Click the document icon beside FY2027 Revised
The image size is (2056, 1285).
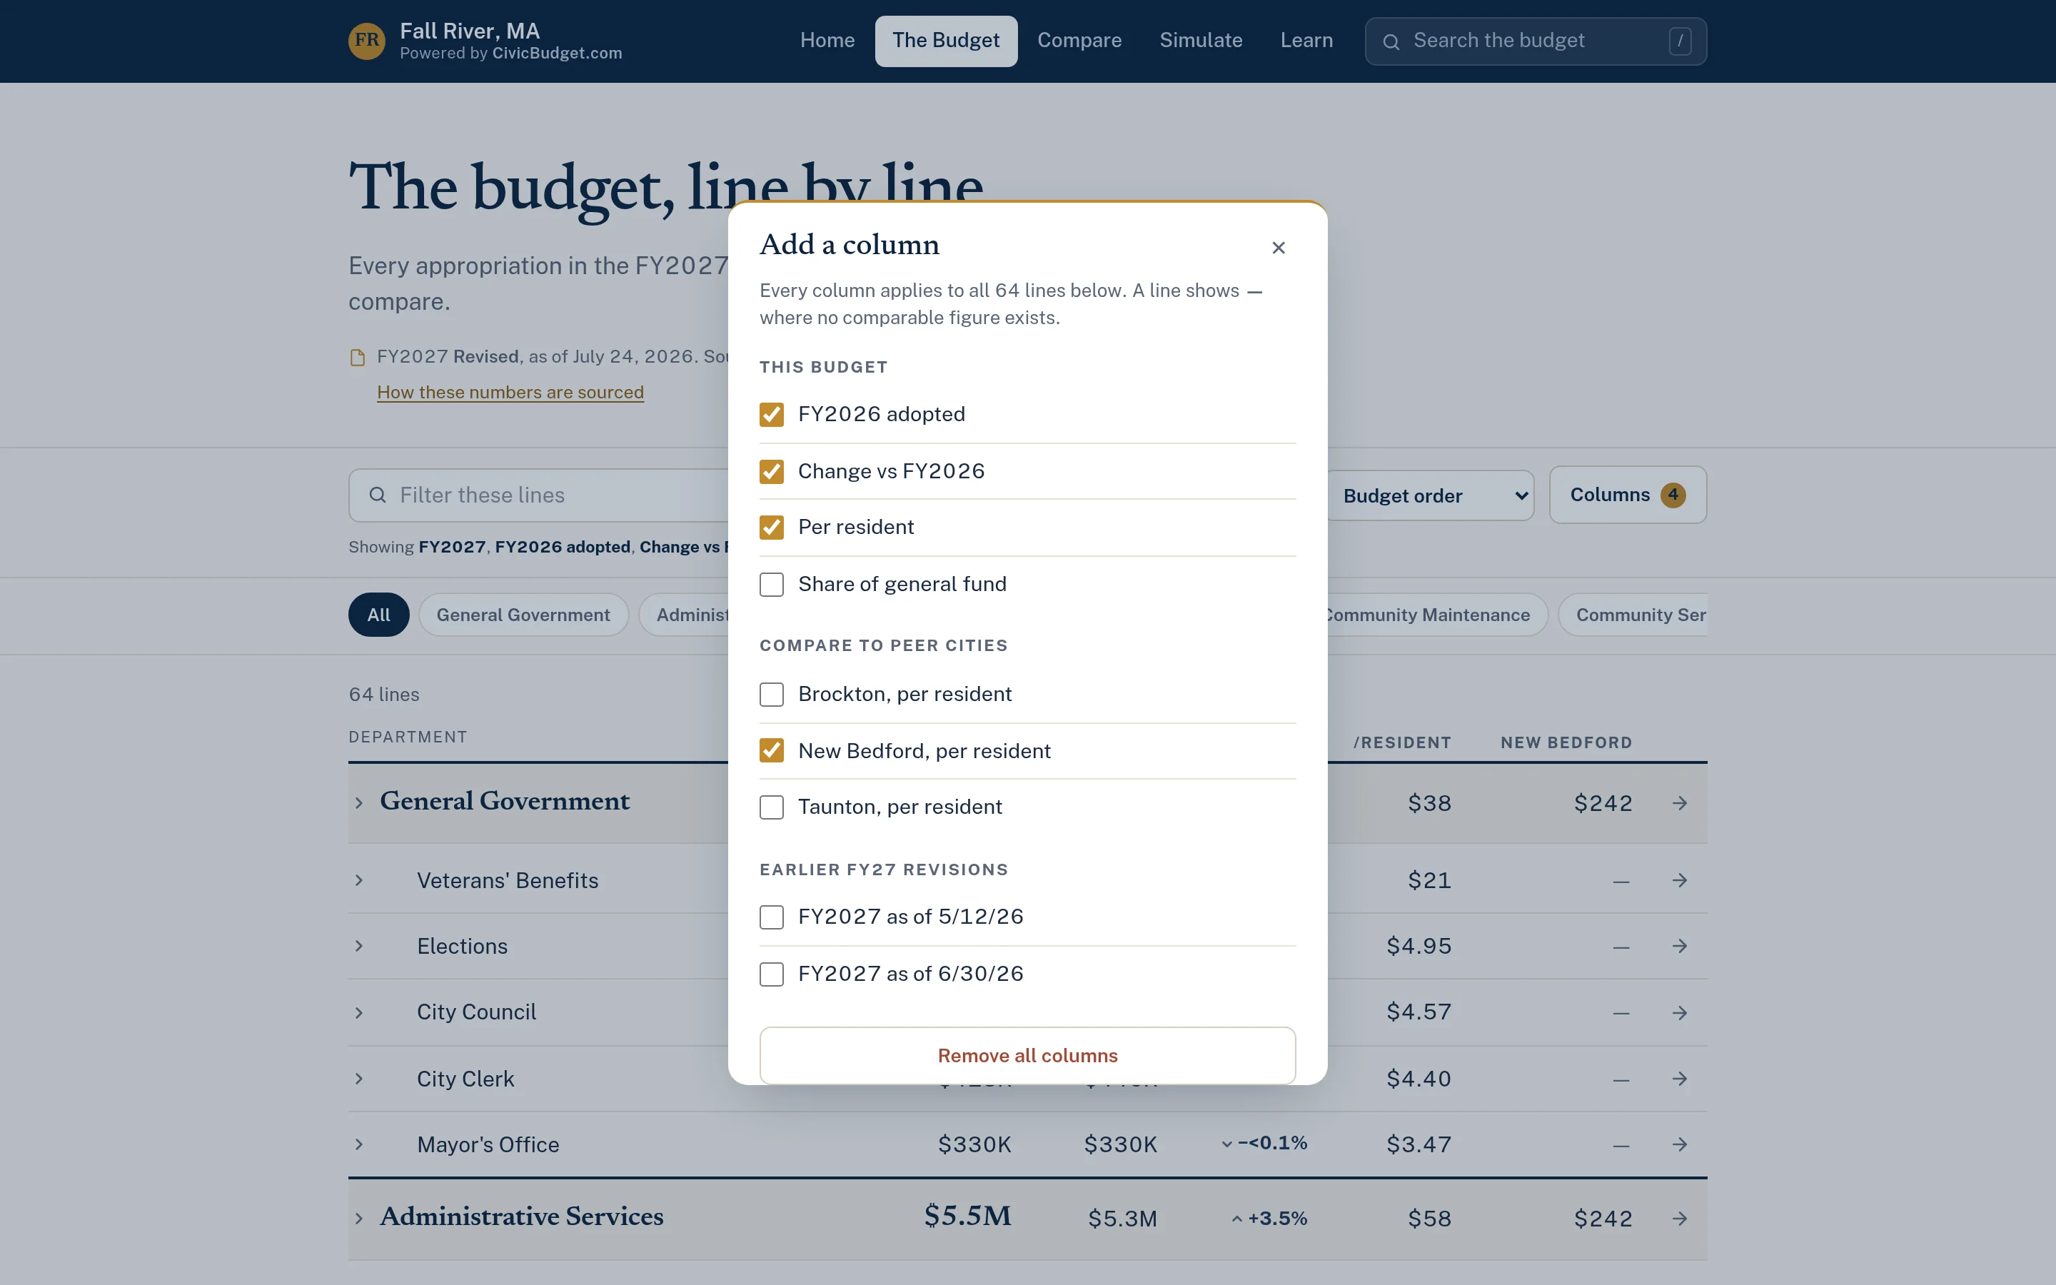tap(358, 357)
